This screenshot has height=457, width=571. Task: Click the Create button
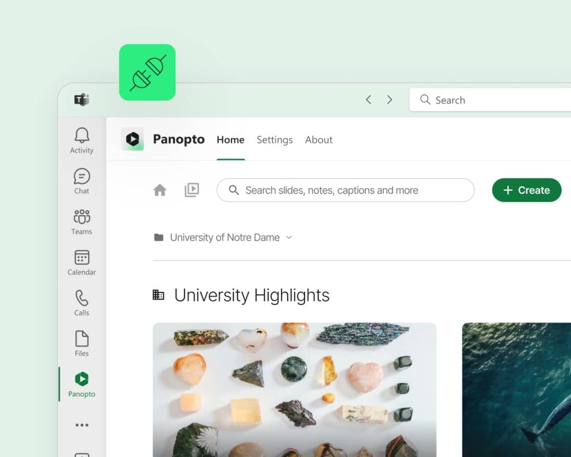coord(526,190)
